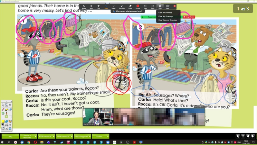Viewport: 257px width, 145px height.
Task: Undo the last annotation
Action: click(145, 7)
